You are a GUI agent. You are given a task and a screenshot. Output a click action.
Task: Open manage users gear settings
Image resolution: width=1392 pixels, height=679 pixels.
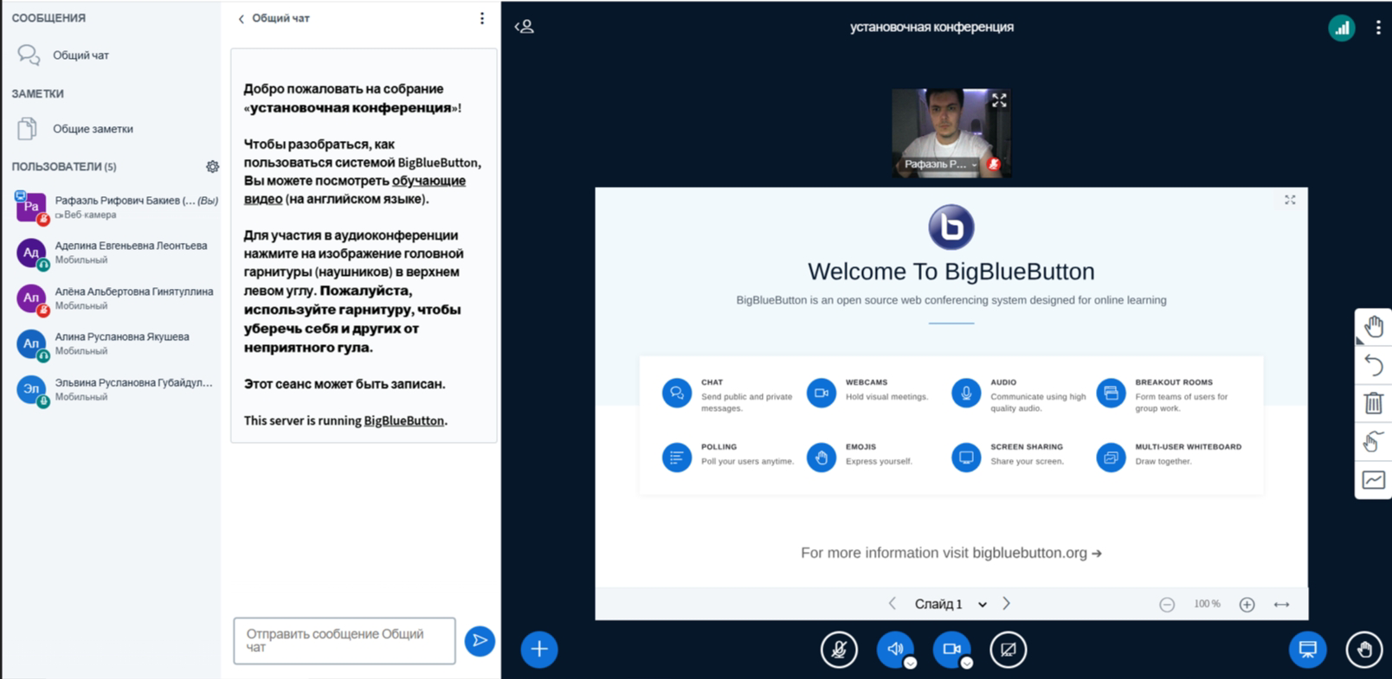[x=212, y=166]
